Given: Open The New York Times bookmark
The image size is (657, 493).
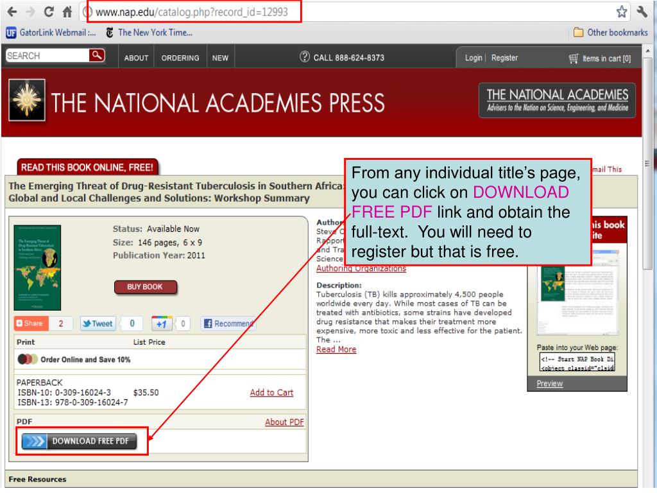Looking at the screenshot, I should (149, 32).
